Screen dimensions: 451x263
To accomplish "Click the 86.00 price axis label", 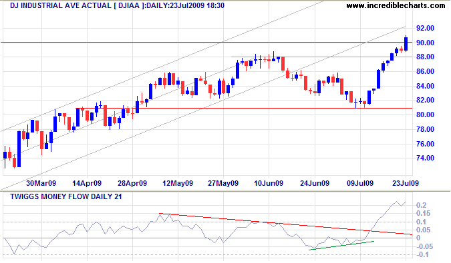I will pyautogui.click(x=425, y=71).
